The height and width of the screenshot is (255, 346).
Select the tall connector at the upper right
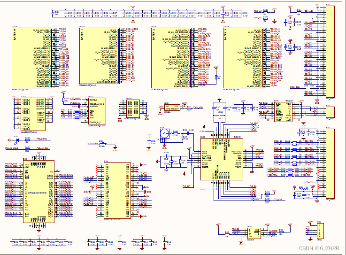[x=331, y=51]
